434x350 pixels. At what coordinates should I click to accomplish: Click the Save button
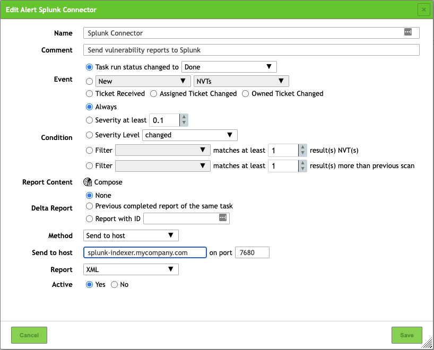[x=406, y=335]
